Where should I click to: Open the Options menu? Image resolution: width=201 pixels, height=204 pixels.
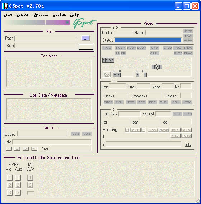(41, 15)
